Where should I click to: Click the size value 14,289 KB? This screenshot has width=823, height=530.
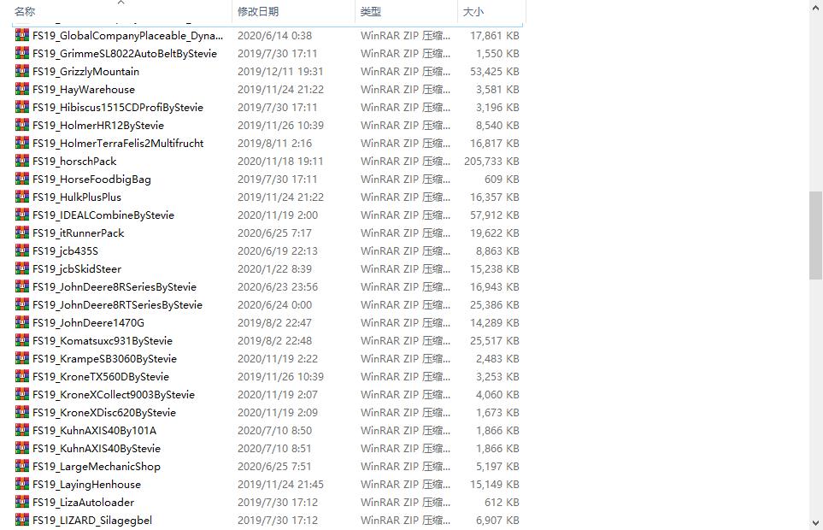(x=495, y=323)
